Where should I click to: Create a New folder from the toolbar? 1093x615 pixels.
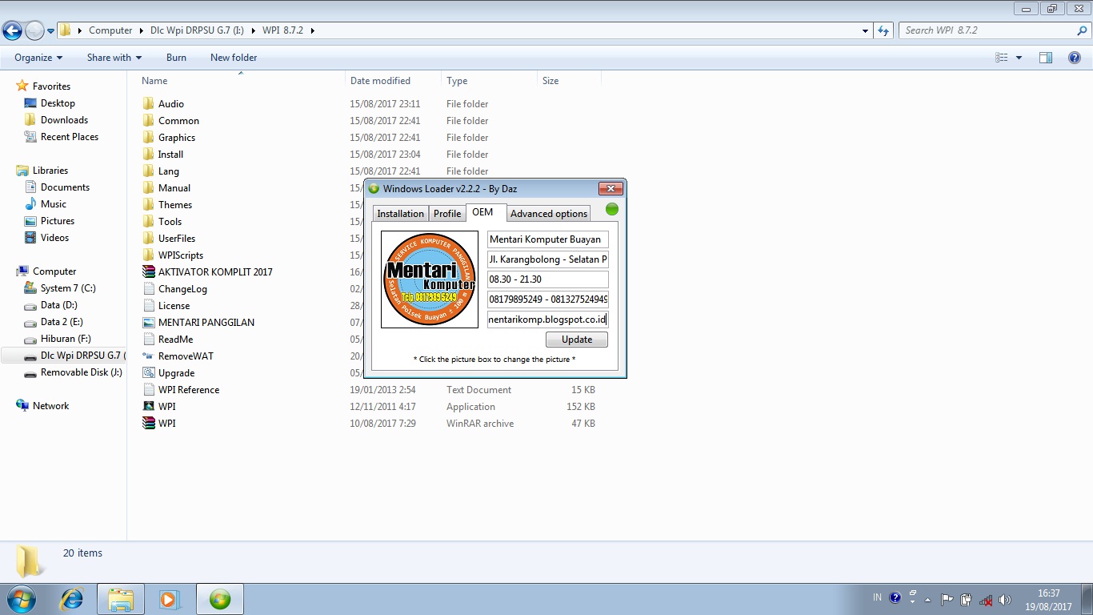click(234, 58)
